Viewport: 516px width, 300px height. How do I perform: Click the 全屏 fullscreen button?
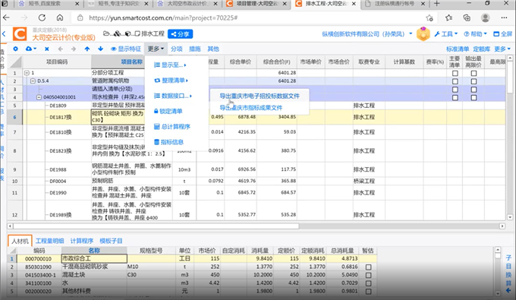(502, 34)
